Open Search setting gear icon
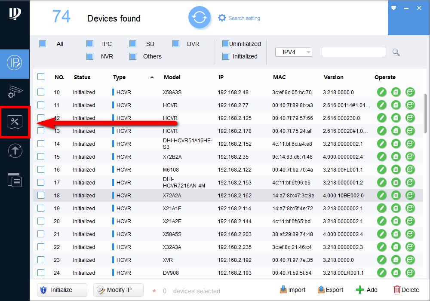430x301 pixels. click(222, 18)
